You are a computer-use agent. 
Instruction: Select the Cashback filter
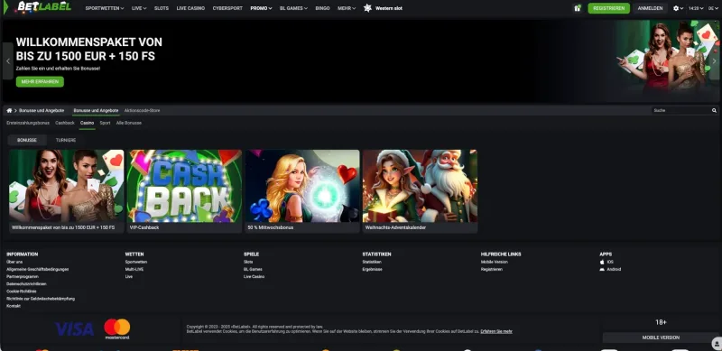click(x=65, y=123)
